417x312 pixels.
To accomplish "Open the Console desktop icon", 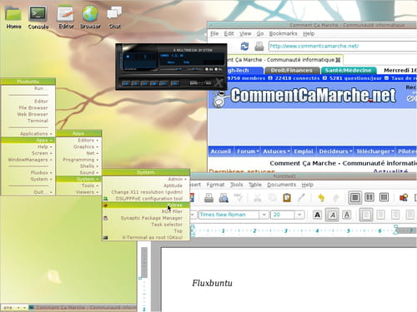I will (x=38, y=17).
